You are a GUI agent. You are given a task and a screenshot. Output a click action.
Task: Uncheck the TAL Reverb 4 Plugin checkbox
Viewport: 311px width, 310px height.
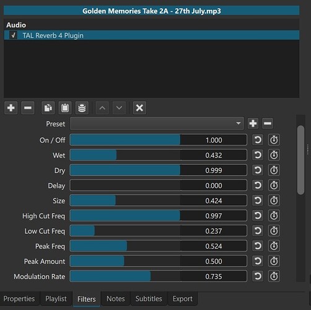(14, 35)
